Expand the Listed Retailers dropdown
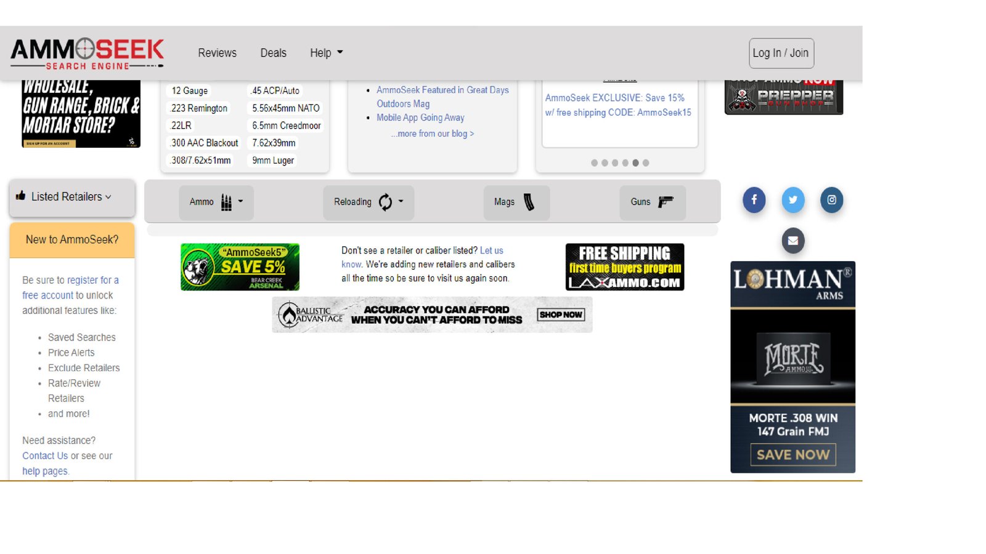The width and height of the screenshot is (986, 554). [72, 197]
